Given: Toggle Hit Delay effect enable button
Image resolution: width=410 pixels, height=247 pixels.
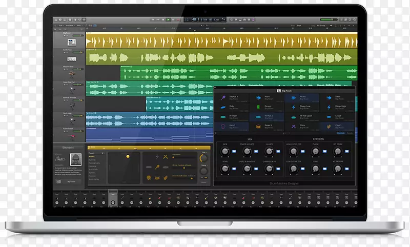Looking at the screenshot, I should 347,151.
